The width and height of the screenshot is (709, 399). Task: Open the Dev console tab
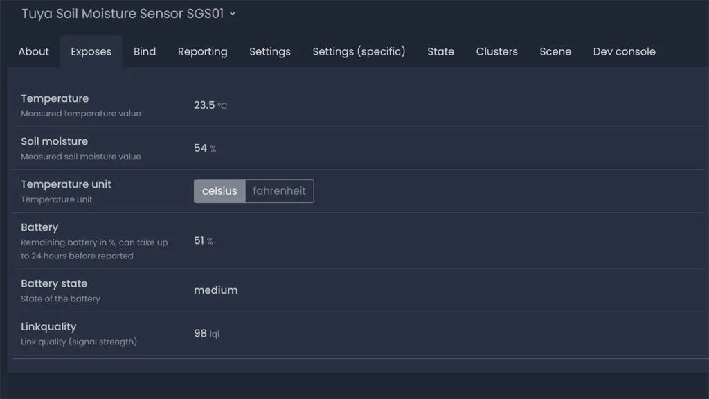625,51
